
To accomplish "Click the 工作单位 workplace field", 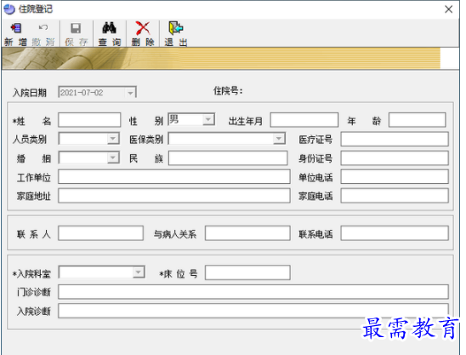I will (174, 177).
